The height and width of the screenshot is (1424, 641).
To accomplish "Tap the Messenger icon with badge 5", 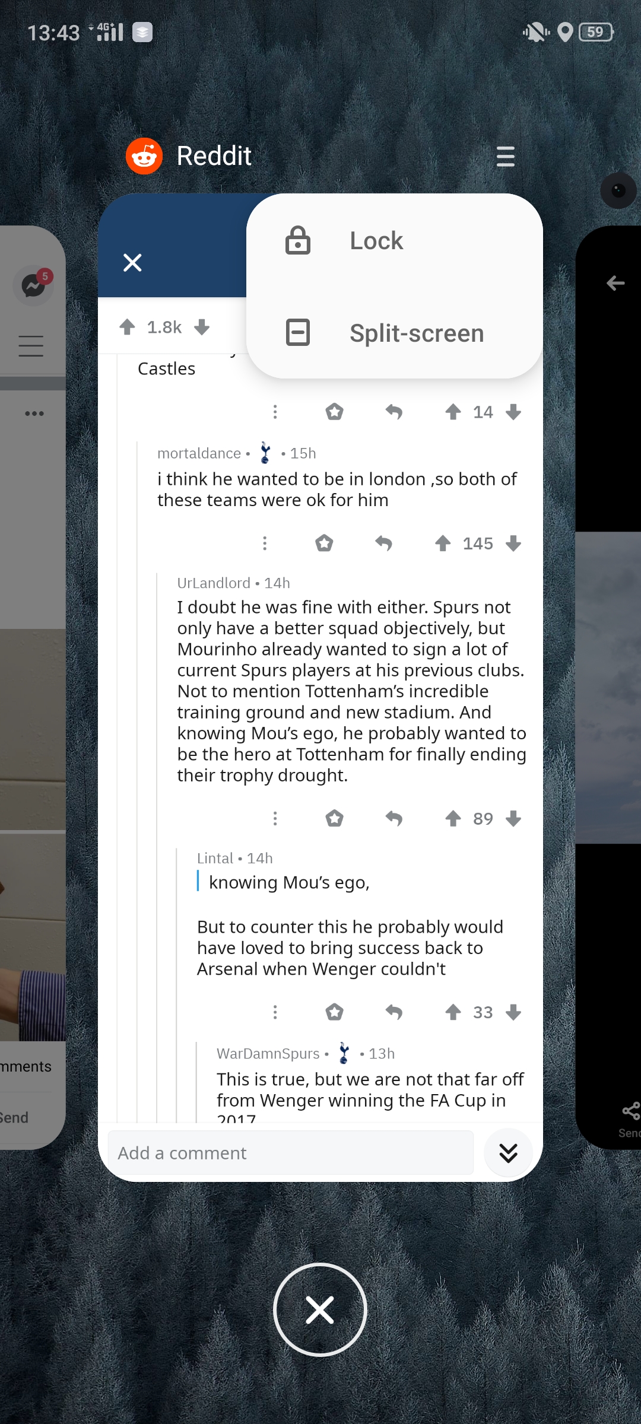I will coord(34,286).
